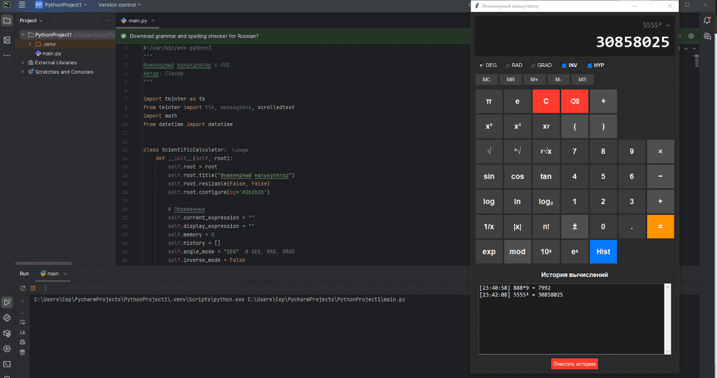Viewport: 717px width, 378px height.
Task: Open the Python Packages tool window
Action: [x=7, y=333]
